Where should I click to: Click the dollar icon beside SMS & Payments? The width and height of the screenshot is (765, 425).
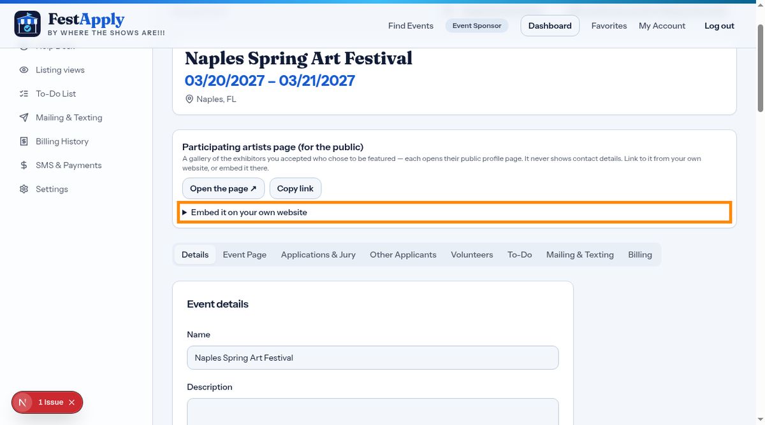[24, 165]
